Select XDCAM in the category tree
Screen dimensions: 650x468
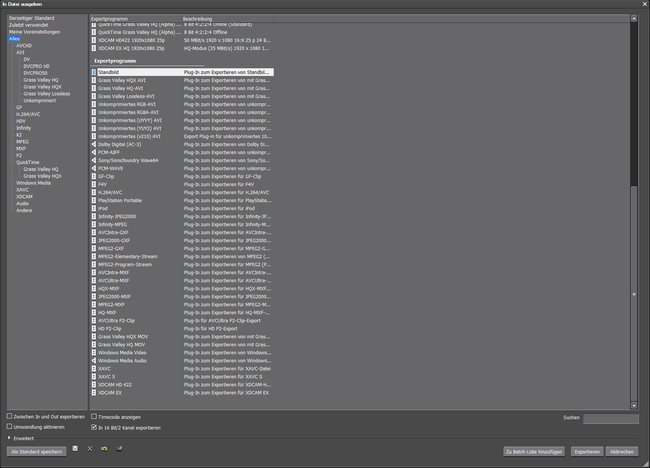coord(24,197)
